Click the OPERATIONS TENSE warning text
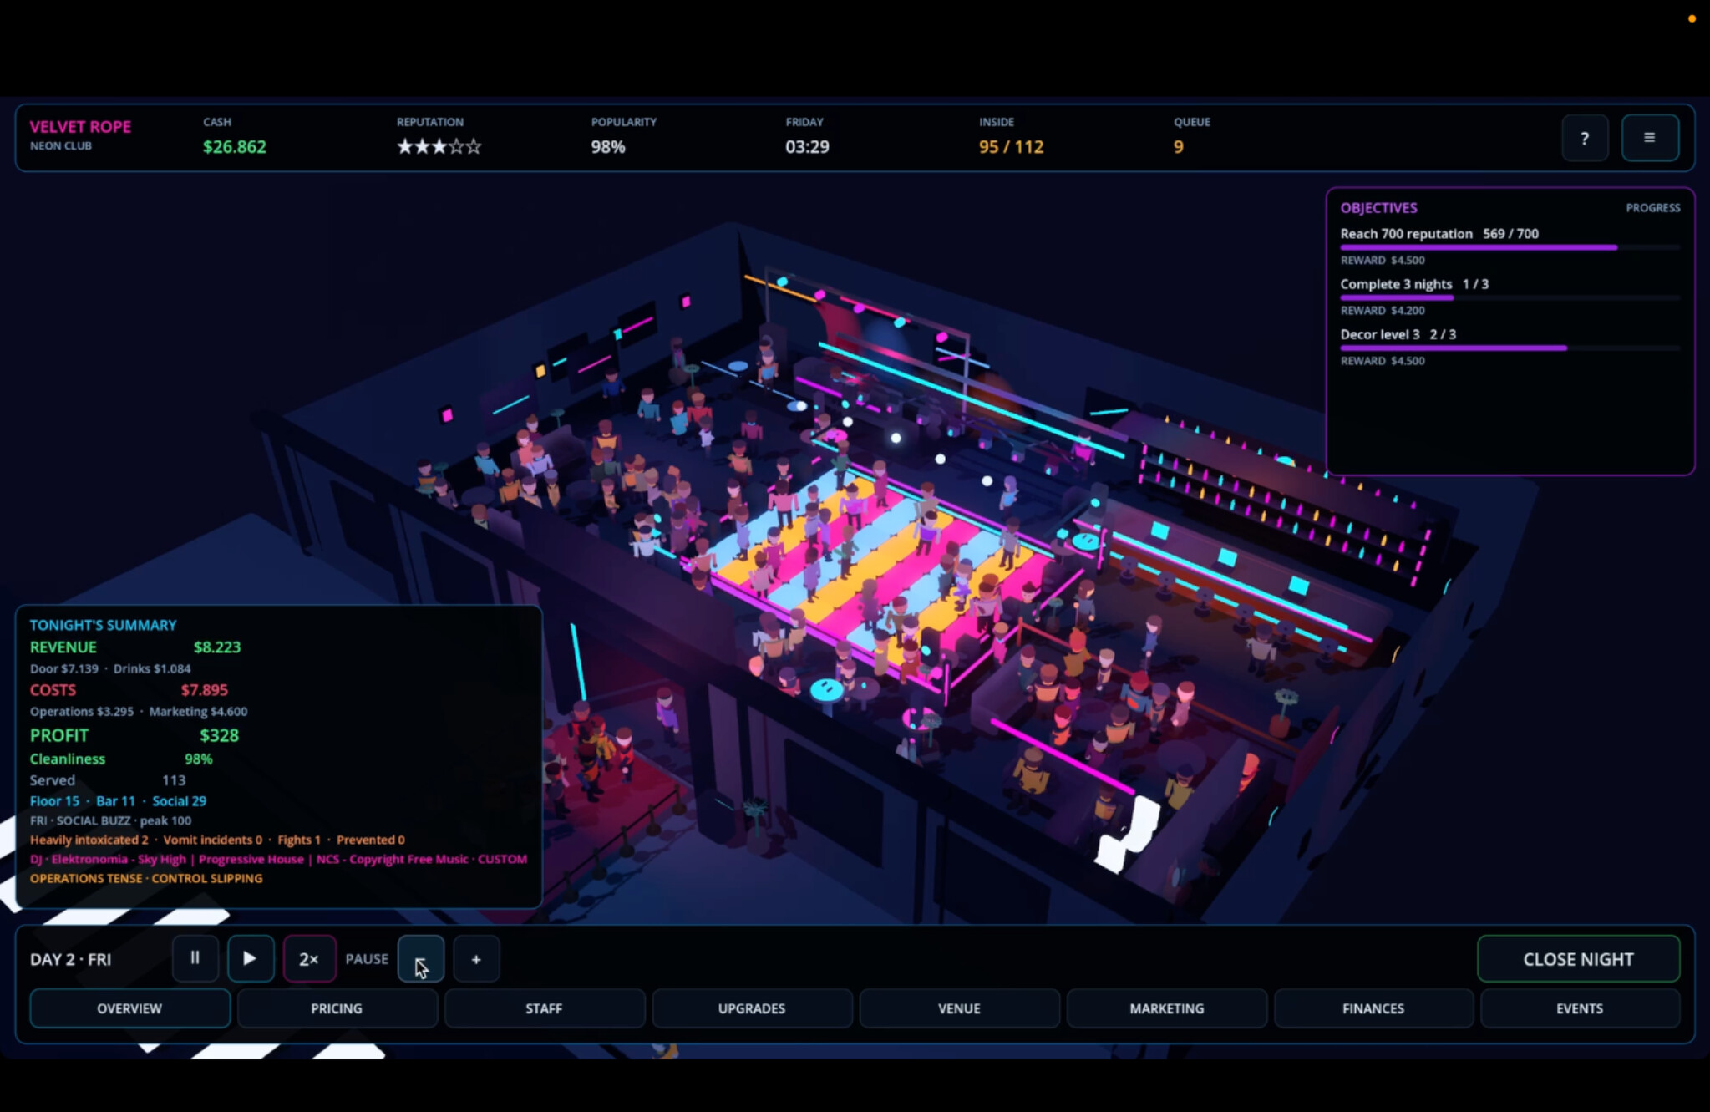 pos(146,878)
